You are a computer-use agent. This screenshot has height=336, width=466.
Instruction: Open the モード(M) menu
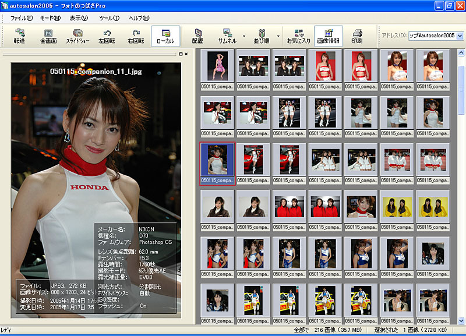click(51, 18)
